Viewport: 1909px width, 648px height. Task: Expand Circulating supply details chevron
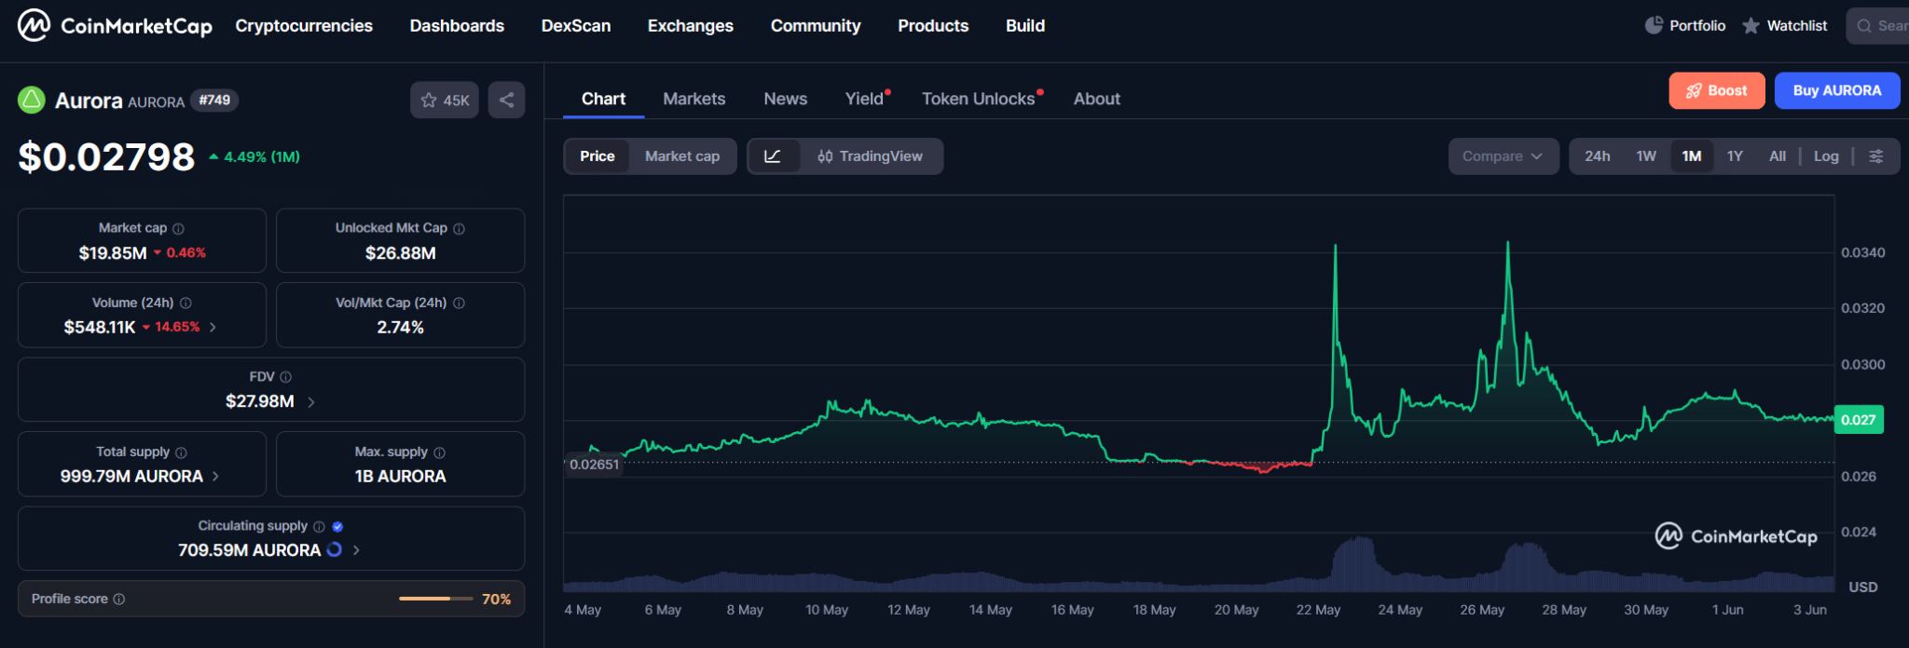pos(356,550)
